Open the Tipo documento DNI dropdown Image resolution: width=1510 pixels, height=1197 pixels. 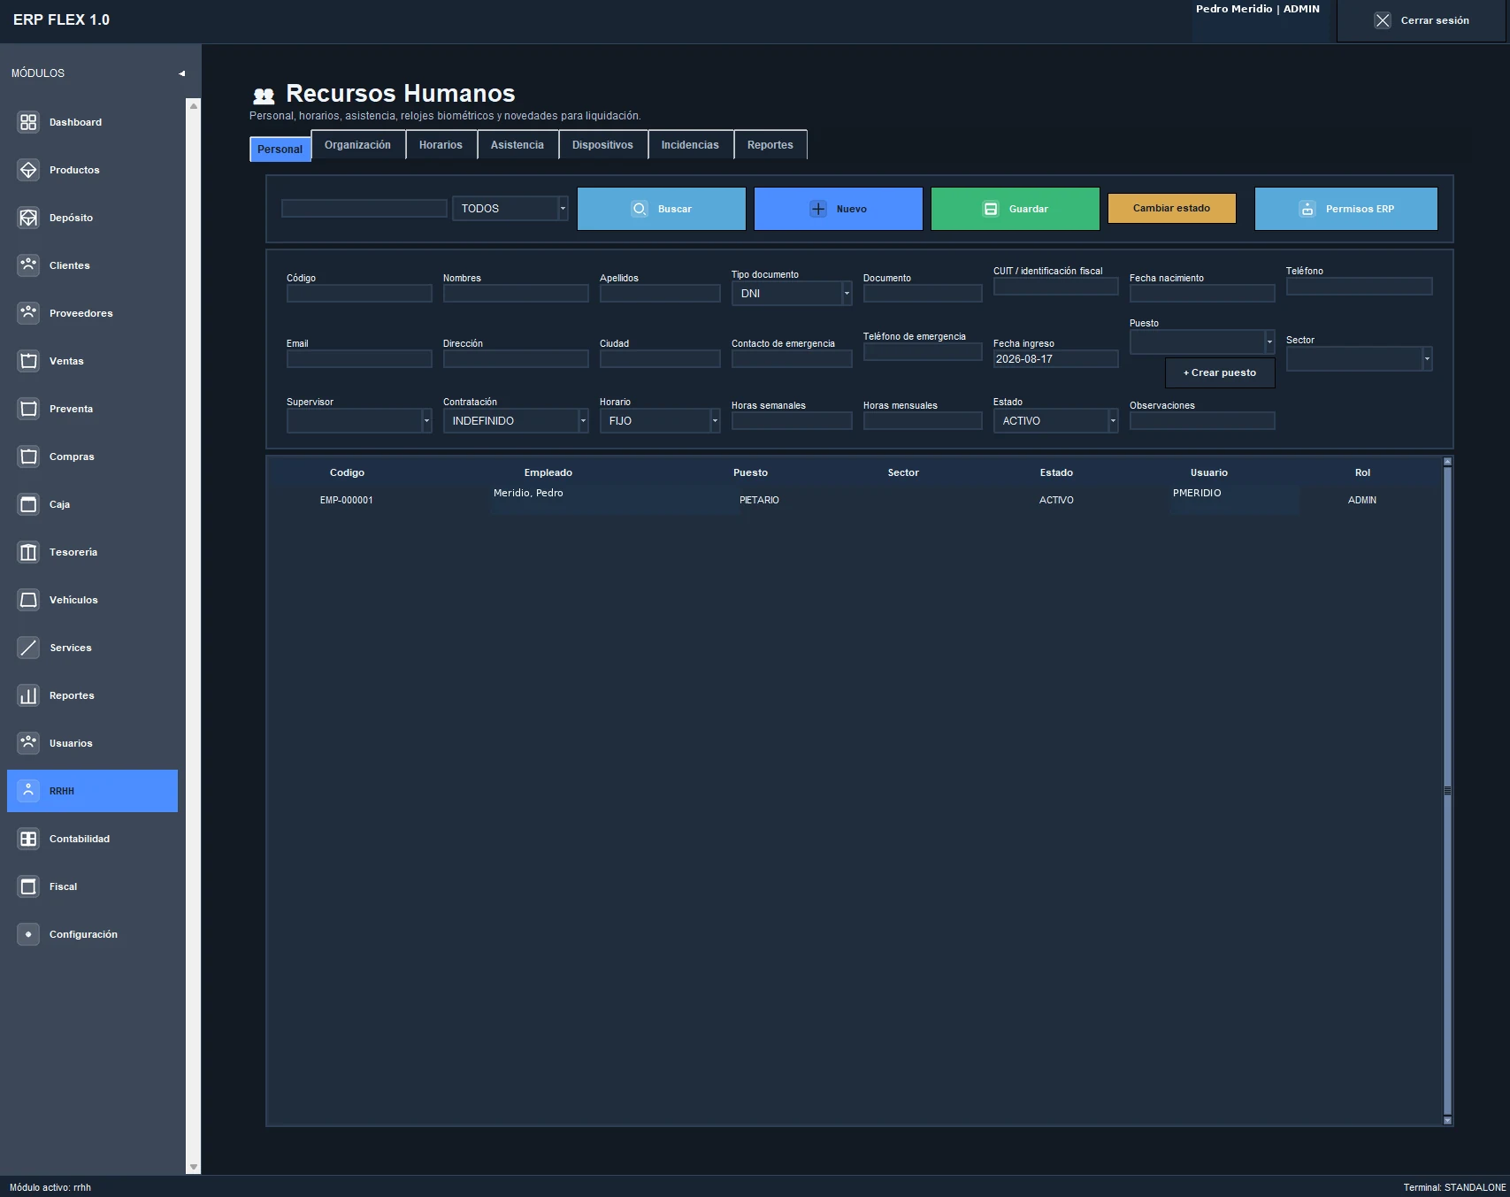click(x=792, y=293)
